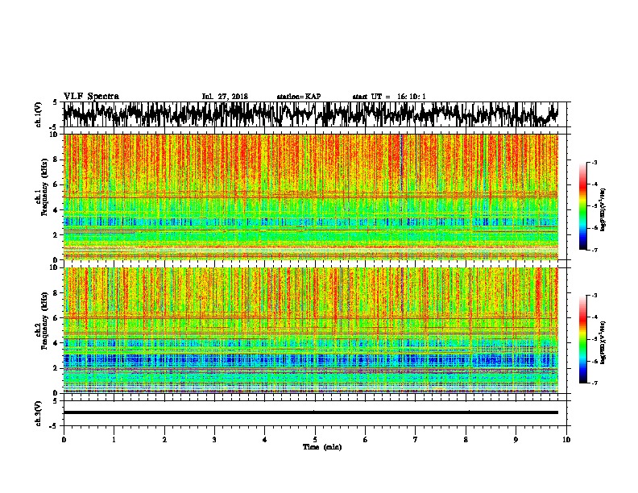Click the "ch.1(V)" waveform axis label
Image resolution: width=638 pixels, height=493 pixels.
(x=39, y=114)
